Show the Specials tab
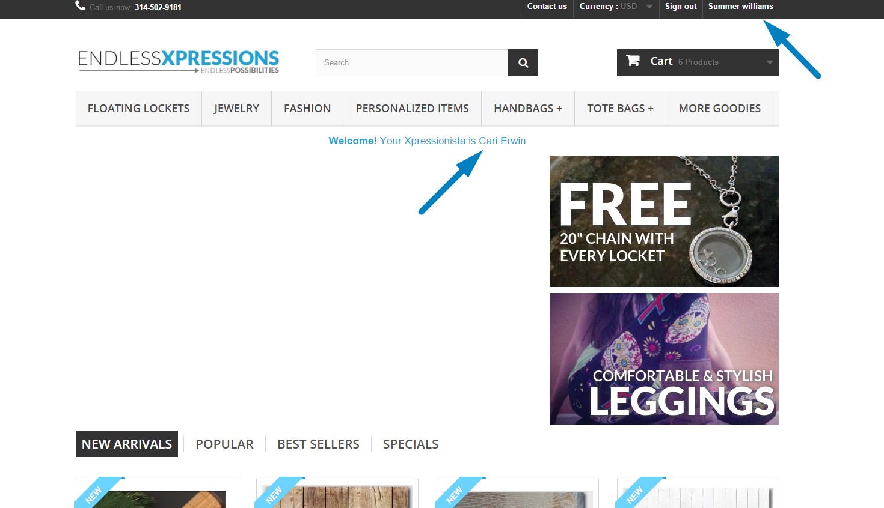The height and width of the screenshot is (508, 884). (411, 444)
